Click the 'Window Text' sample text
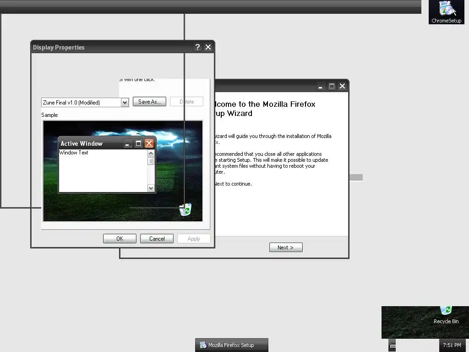The image size is (469, 352). click(x=74, y=153)
